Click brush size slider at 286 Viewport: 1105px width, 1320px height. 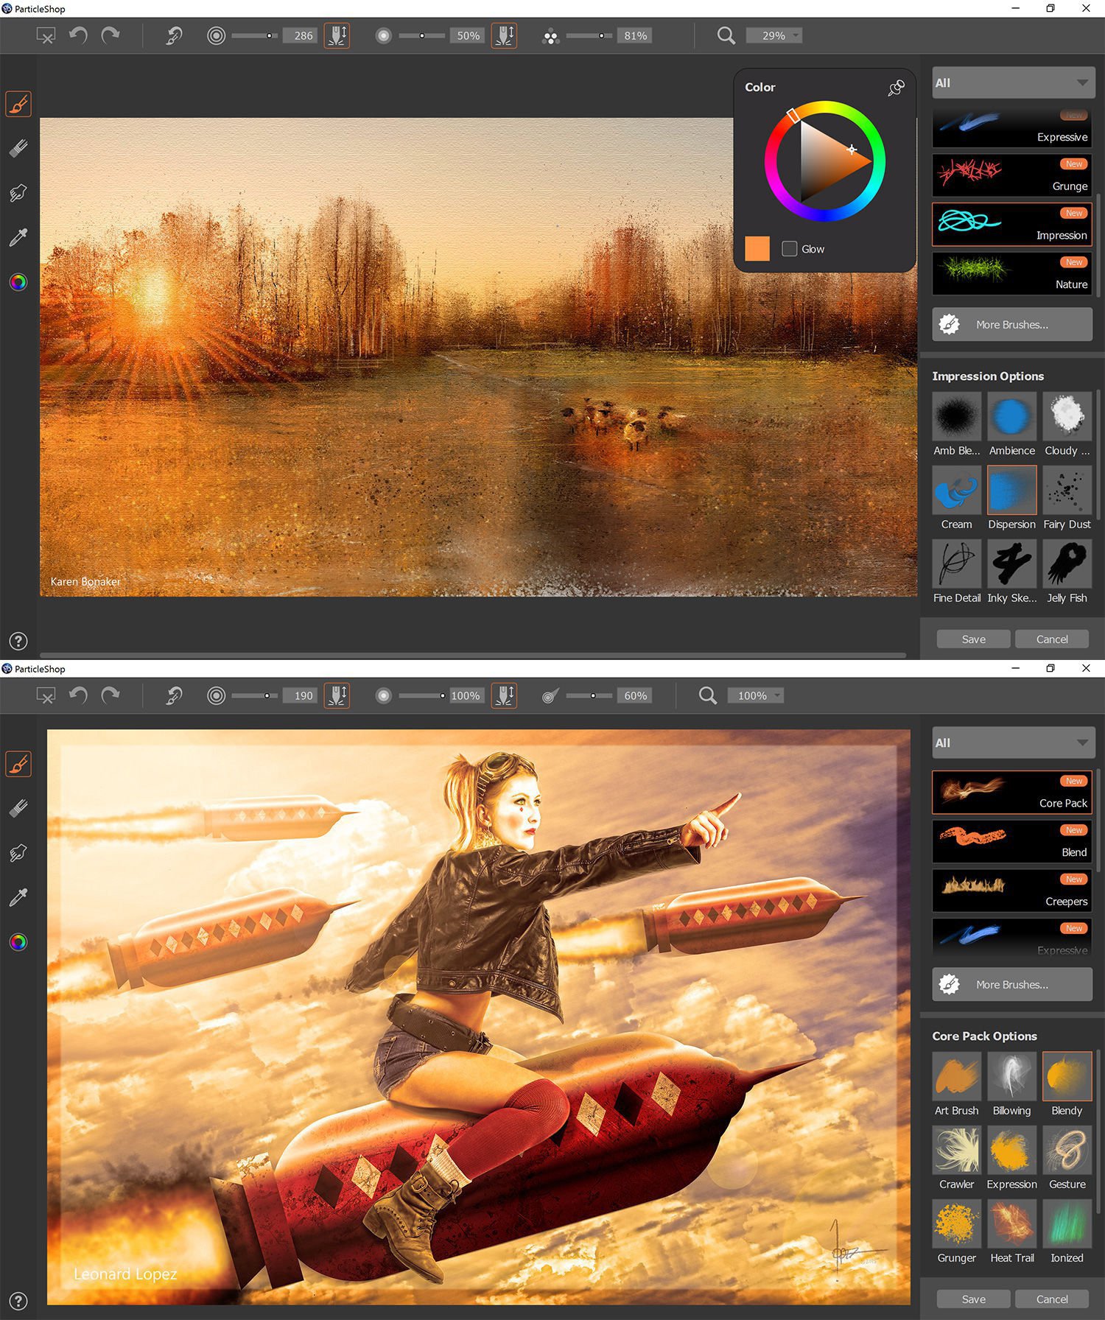(x=253, y=35)
